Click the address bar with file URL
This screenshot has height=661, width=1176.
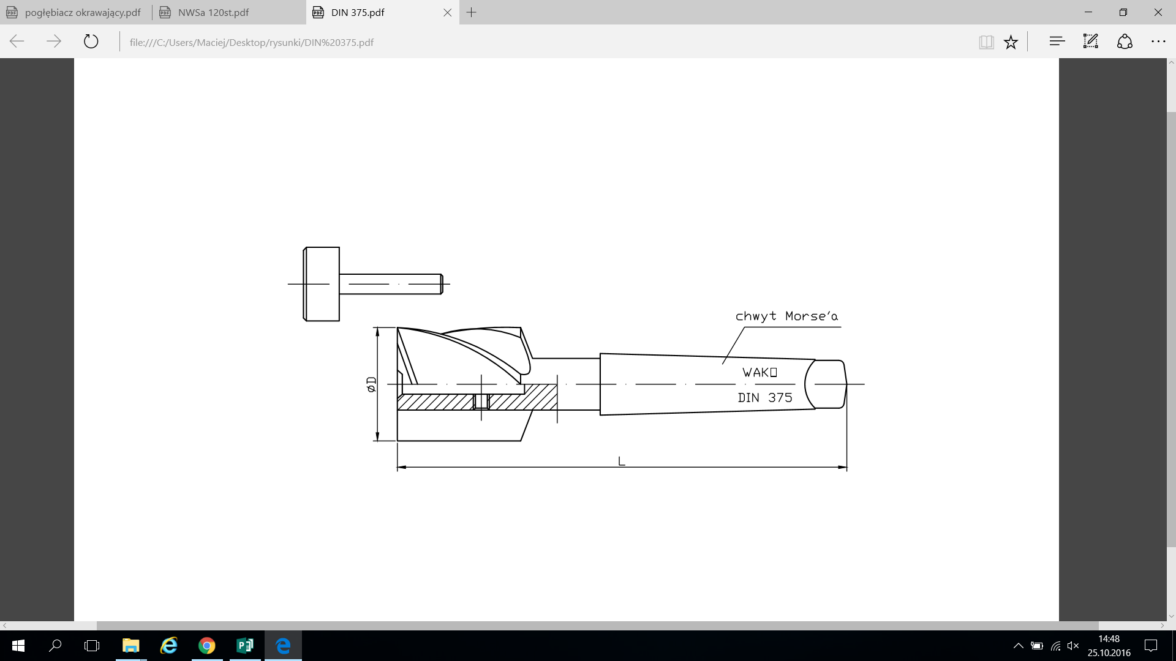pos(545,42)
